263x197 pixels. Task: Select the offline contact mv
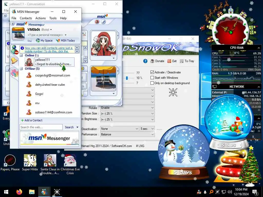click(37, 103)
